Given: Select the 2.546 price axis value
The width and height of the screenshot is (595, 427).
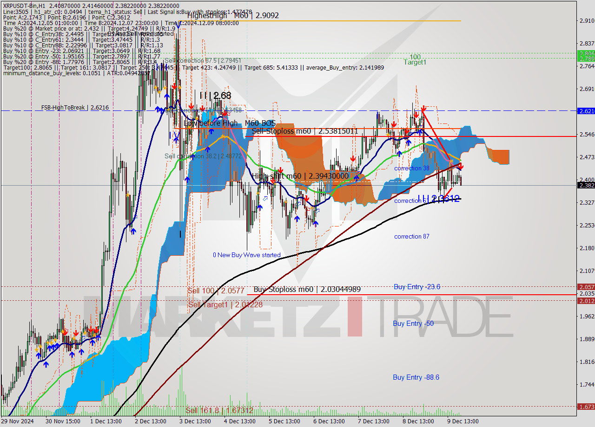Looking at the screenshot, I should (x=587, y=134).
